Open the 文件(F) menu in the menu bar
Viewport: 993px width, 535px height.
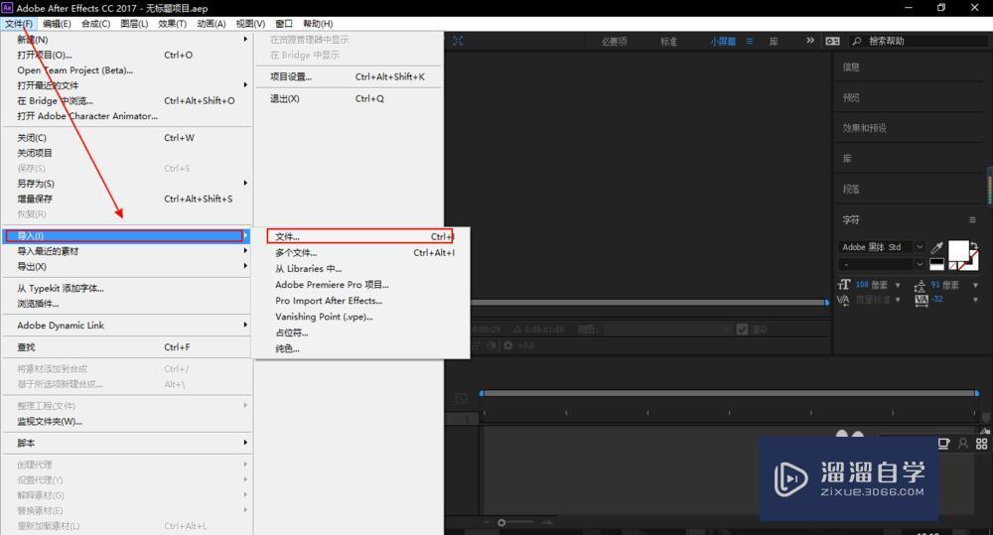(19, 24)
